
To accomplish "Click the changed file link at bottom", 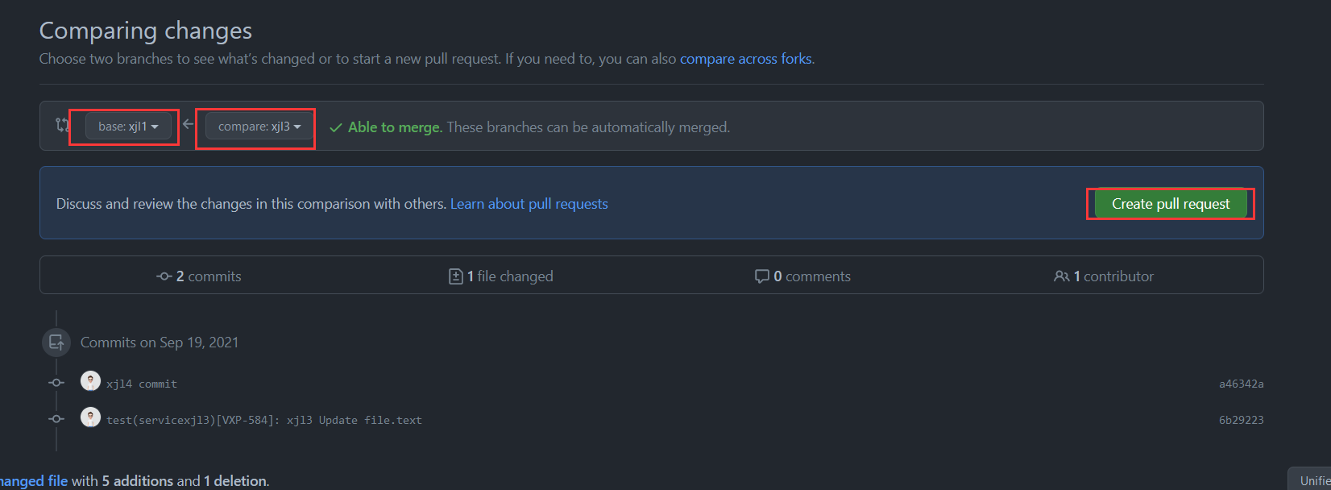I will [34, 481].
